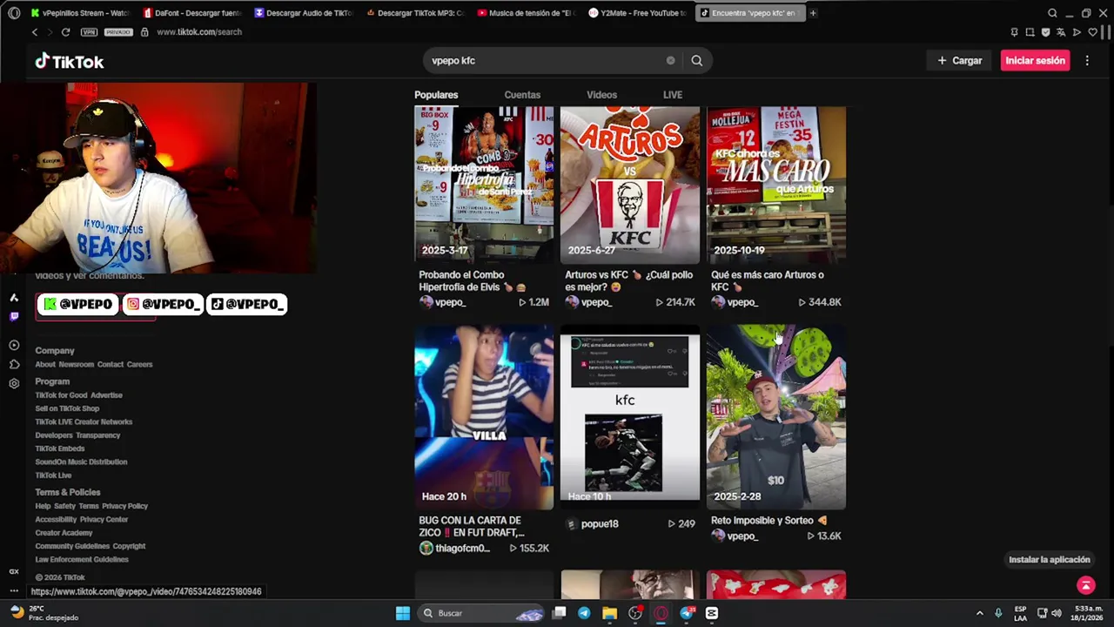
Task: Open the Windows Start menu
Action: 403,613
